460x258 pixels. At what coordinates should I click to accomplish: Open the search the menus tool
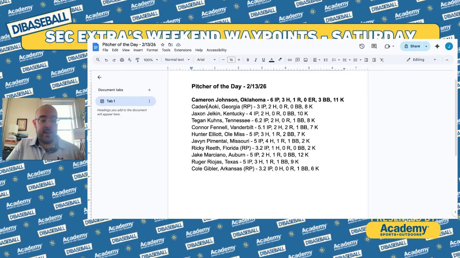point(98,60)
